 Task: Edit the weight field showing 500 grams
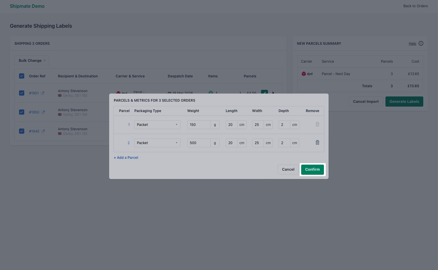click(199, 143)
